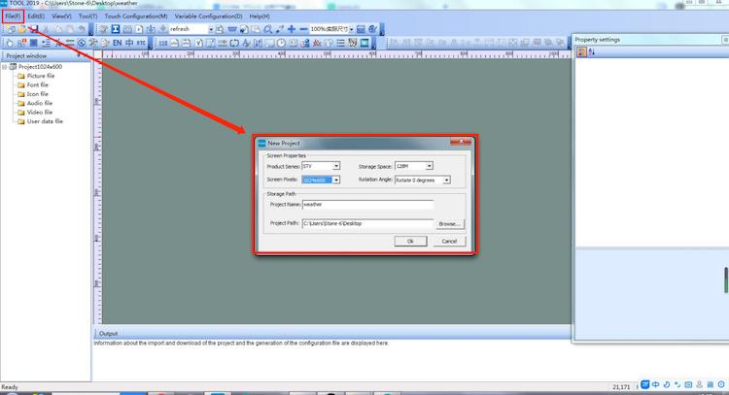729x395 pixels.
Task: Click the Project Name input field
Action: coord(366,205)
